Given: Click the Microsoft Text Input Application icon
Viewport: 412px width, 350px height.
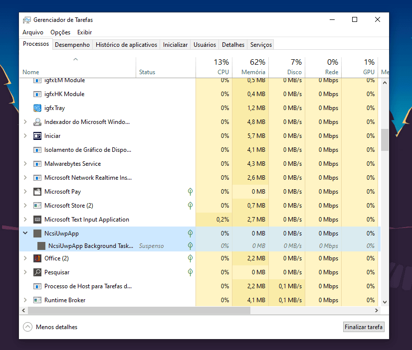Looking at the screenshot, I should pos(37,220).
